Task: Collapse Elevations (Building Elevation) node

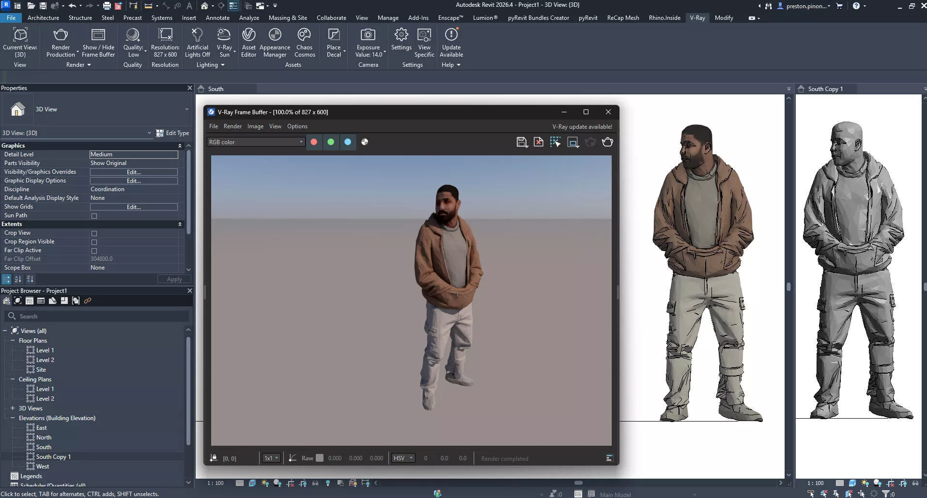Action: click(x=13, y=418)
